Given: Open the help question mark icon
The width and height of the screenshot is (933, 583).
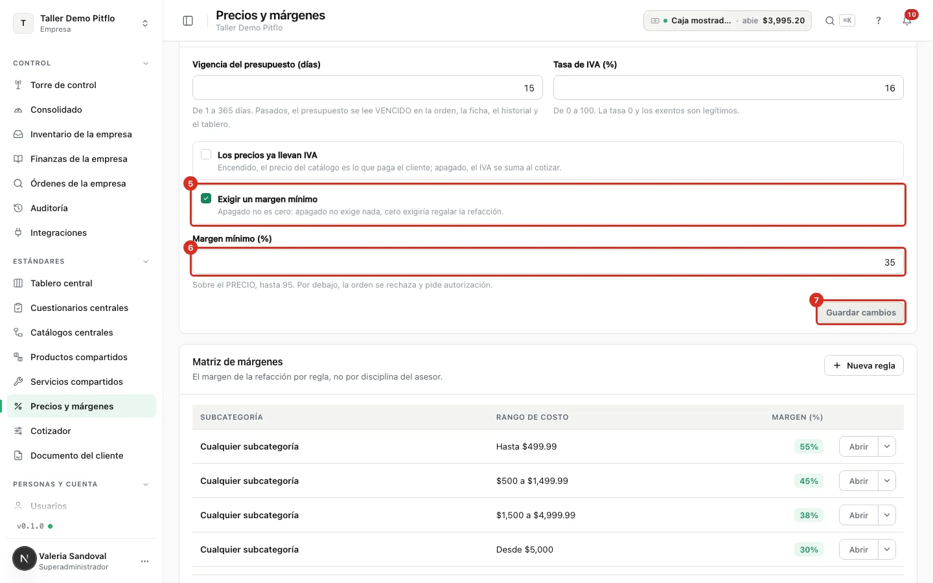Looking at the screenshot, I should pyautogui.click(x=879, y=21).
